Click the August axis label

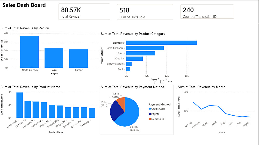point(246,124)
